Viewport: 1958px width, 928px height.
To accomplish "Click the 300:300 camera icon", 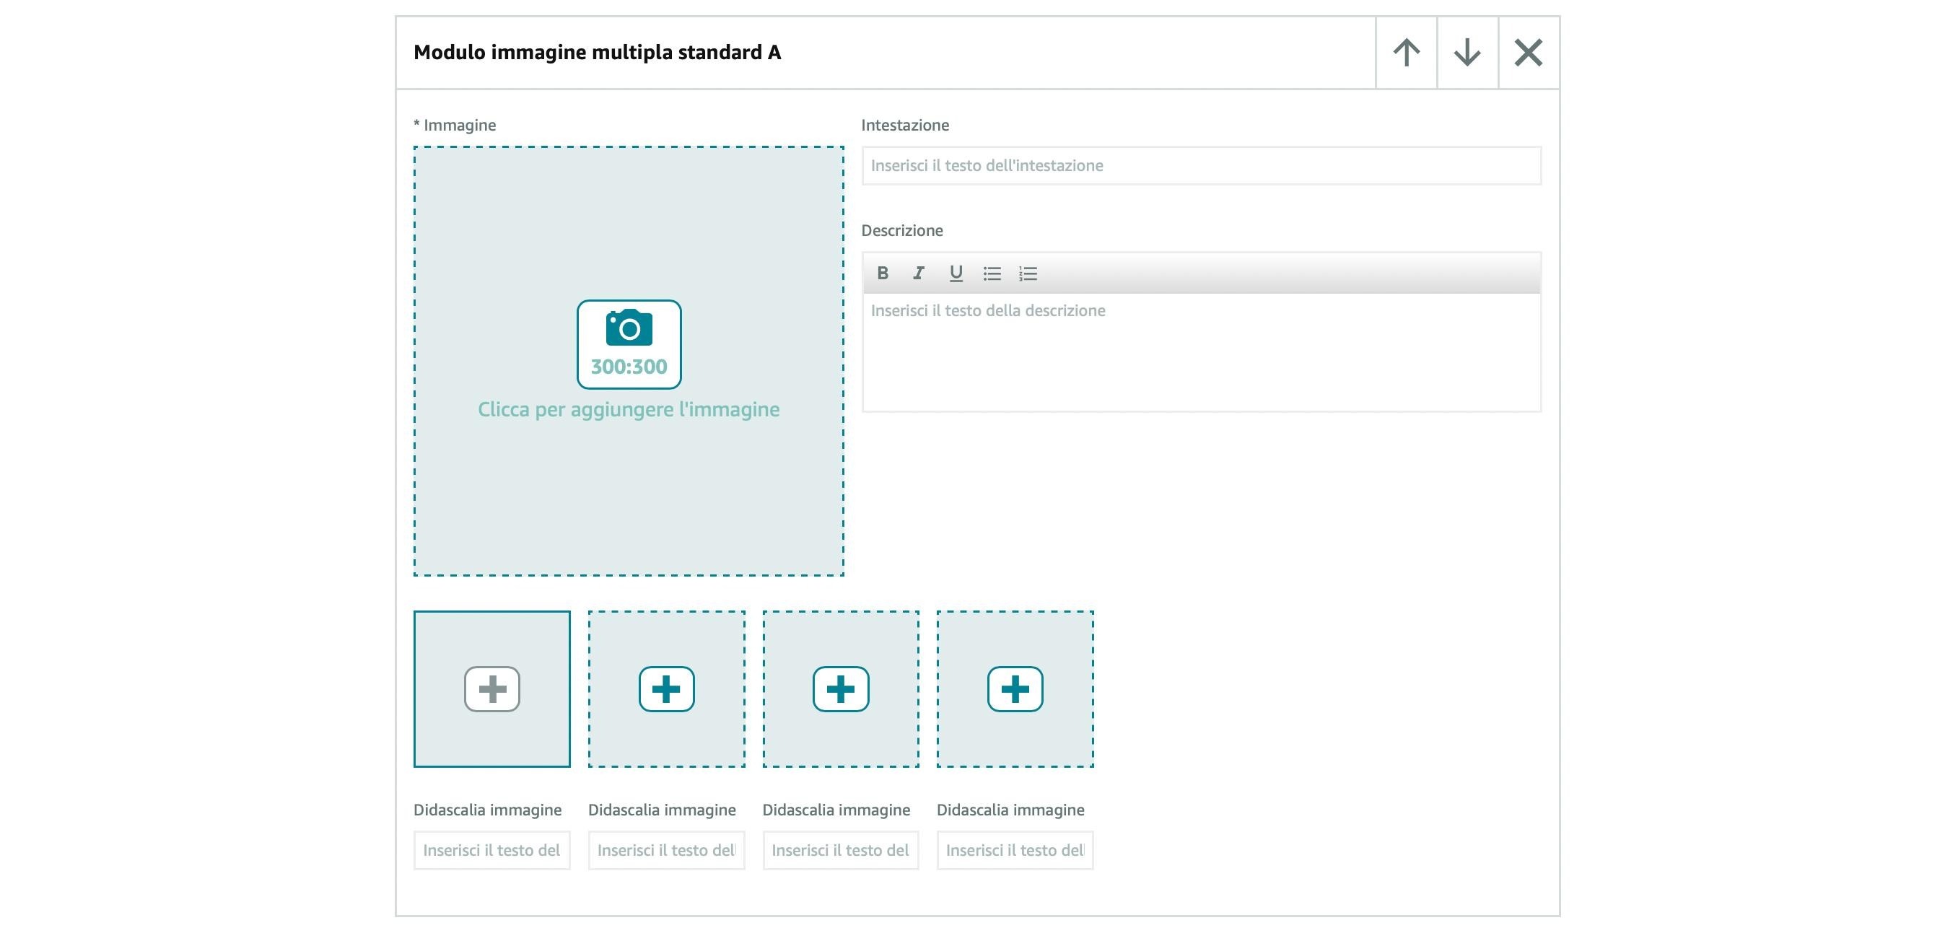I will point(629,344).
